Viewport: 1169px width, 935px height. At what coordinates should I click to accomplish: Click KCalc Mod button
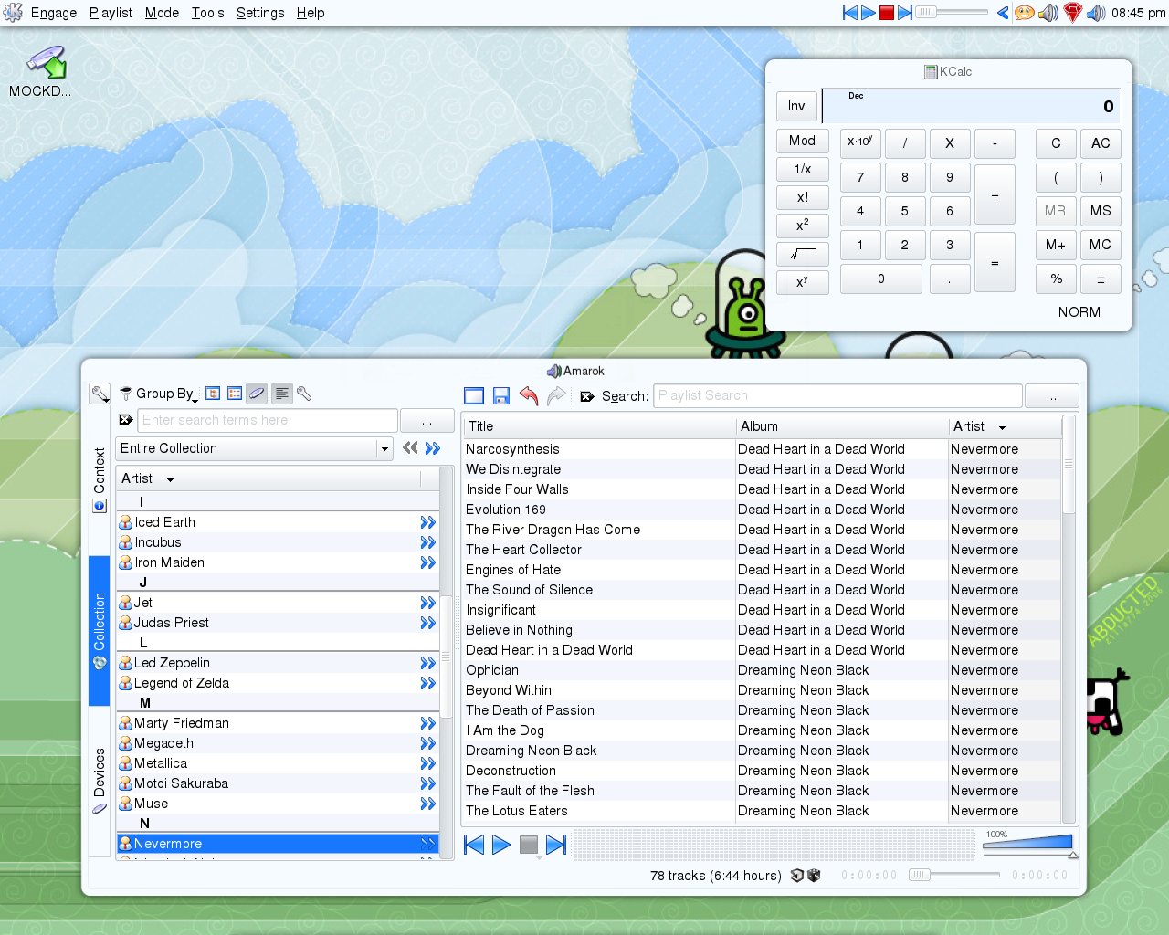pyautogui.click(x=803, y=141)
